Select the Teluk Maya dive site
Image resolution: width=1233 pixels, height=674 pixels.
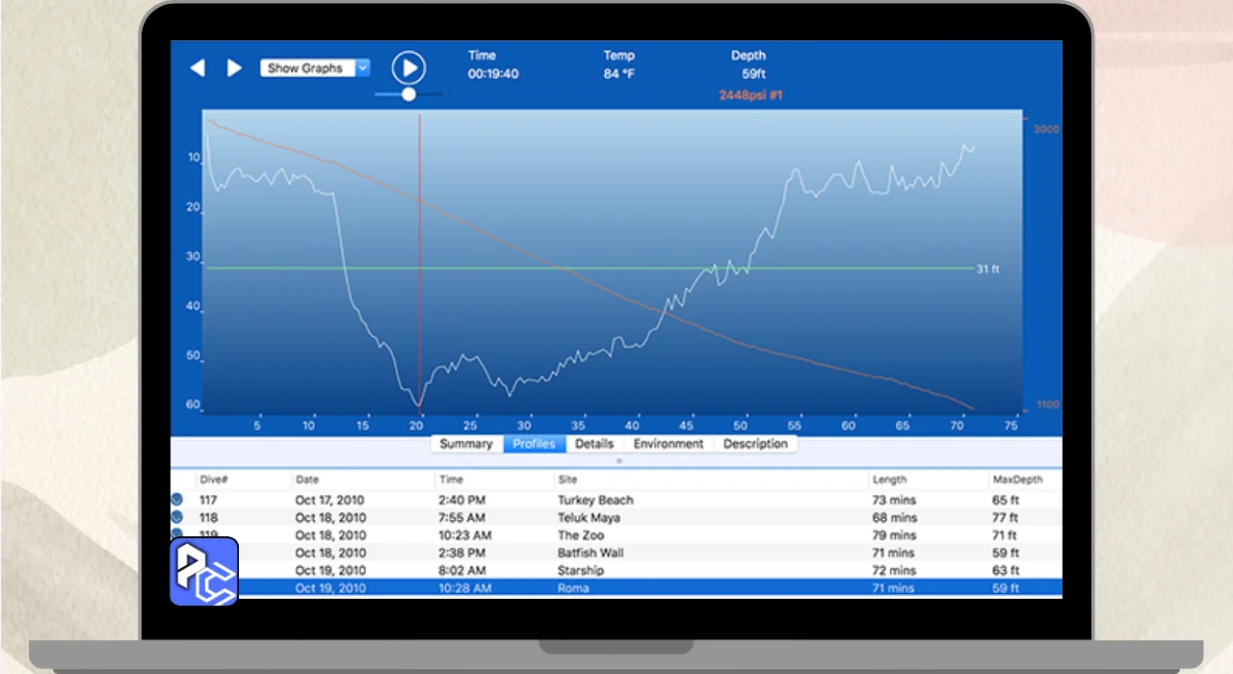(590, 517)
